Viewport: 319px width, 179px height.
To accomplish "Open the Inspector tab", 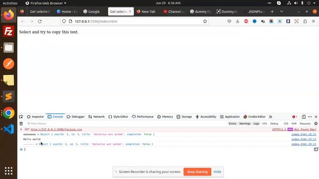I will [35, 117].
